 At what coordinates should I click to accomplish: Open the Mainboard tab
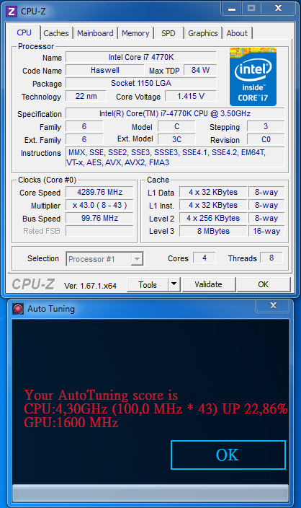pyautogui.click(x=95, y=33)
